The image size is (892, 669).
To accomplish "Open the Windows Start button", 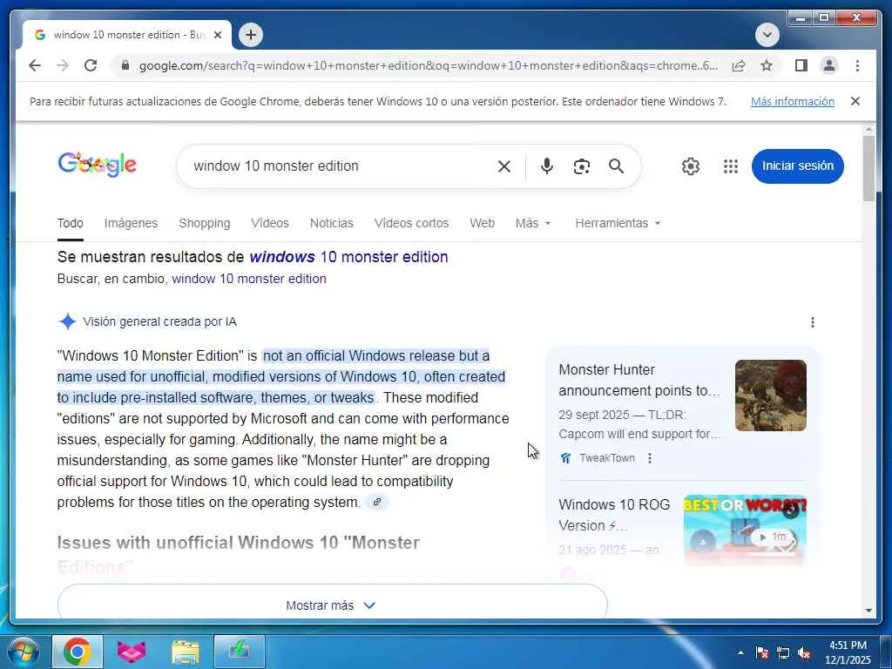I will (22, 652).
